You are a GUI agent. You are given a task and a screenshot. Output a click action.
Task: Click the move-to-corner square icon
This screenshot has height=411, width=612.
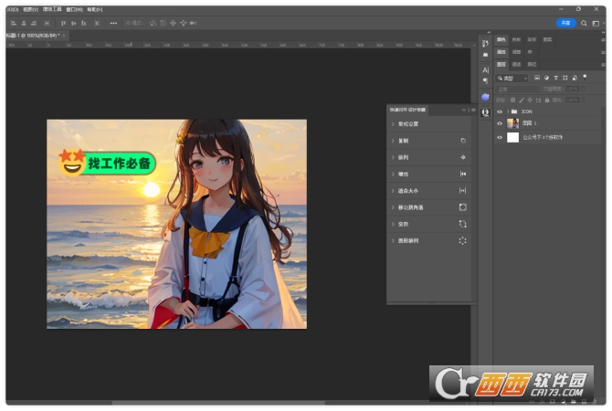(463, 207)
